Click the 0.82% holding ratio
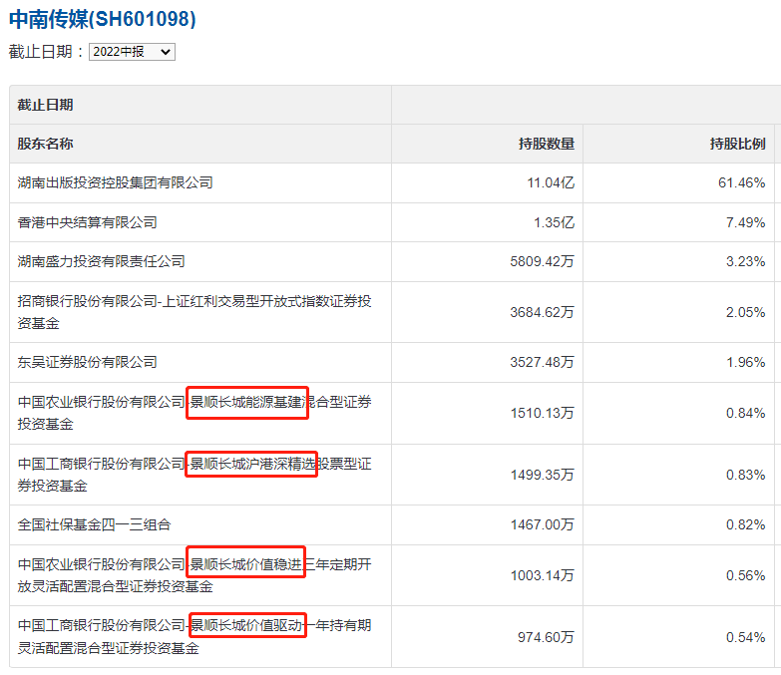 click(x=746, y=524)
